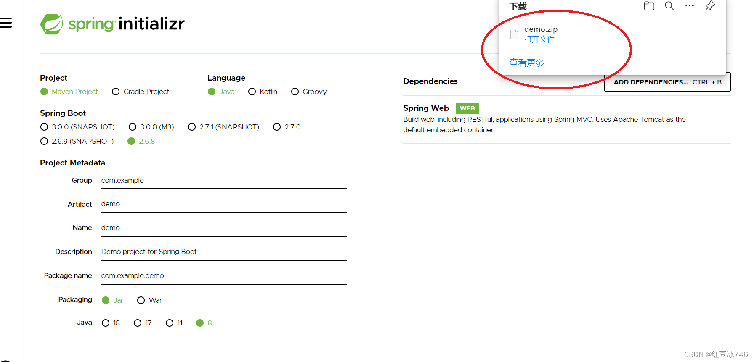
Task: Click the search downloads magnifier icon
Action: 669,6
